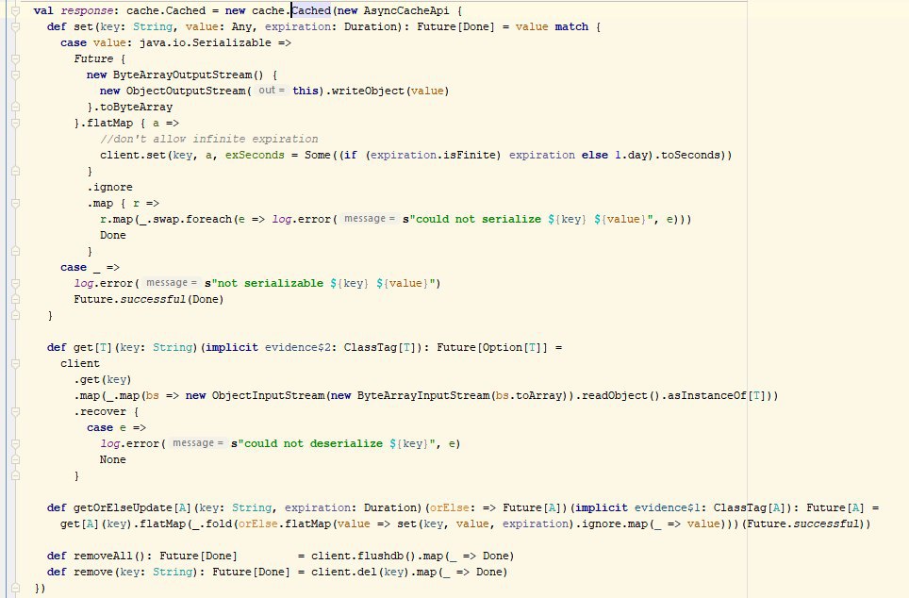
Task: Click 'toByteArray' method call
Action: pyautogui.click(x=136, y=108)
